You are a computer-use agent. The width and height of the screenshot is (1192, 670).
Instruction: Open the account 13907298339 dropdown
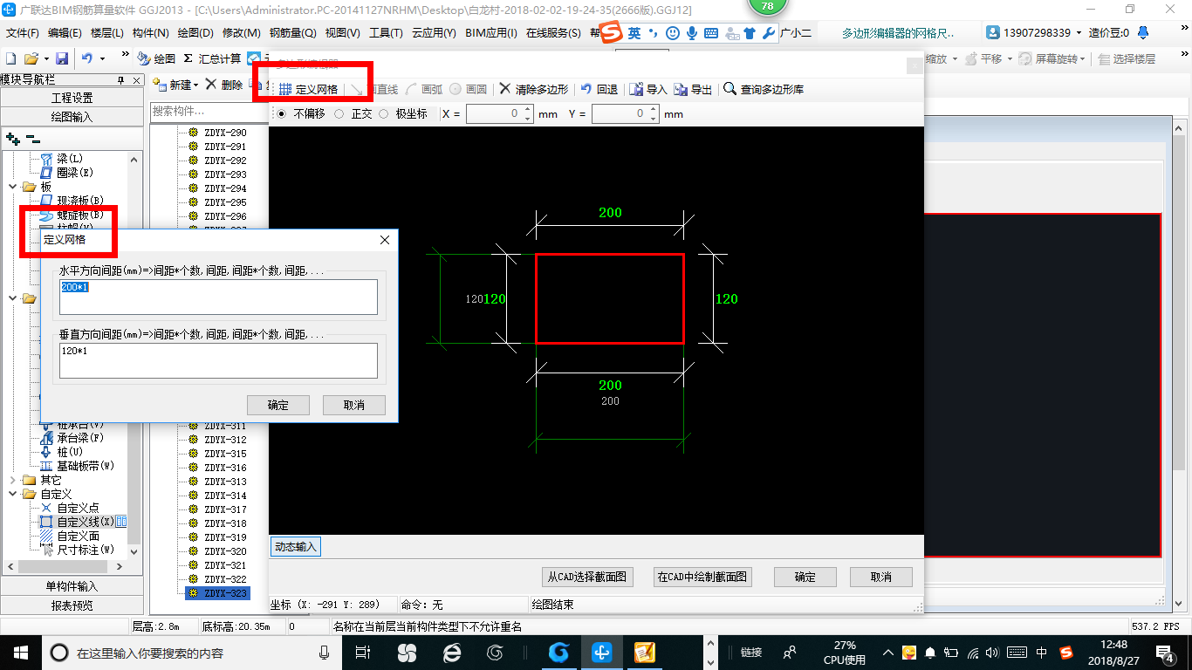point(1079,33)
